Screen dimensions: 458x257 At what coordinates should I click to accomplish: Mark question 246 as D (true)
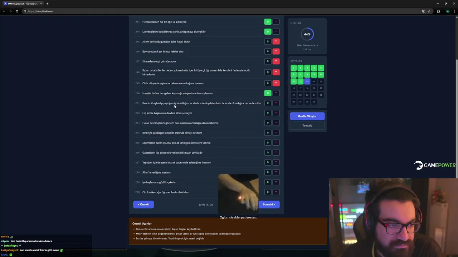pos(268,51)
